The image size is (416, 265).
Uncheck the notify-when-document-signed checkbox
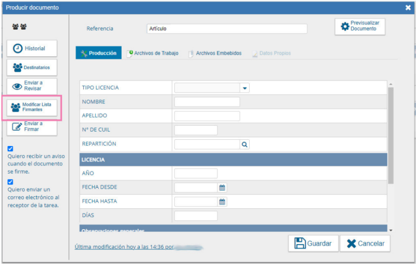[x=10, y=149]
